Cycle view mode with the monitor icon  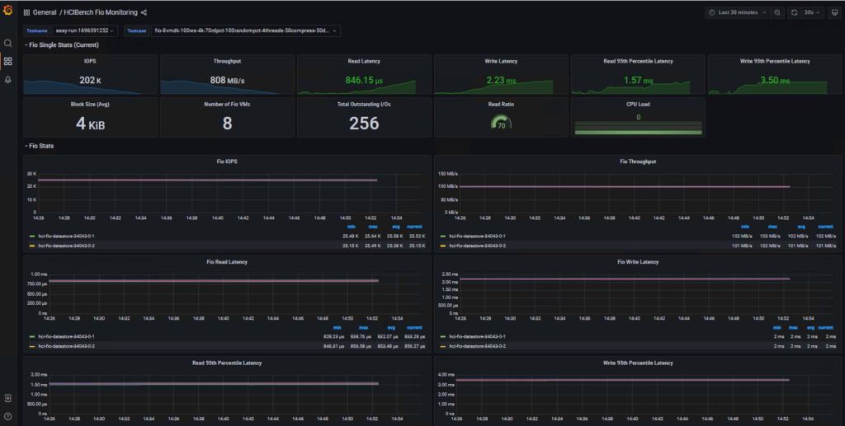click(833, 13)
